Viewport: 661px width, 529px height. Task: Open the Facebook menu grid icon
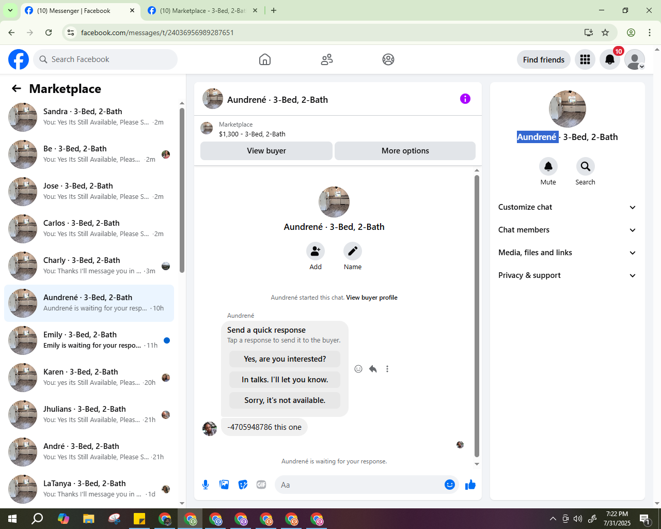pyautogui.click(x=585, y=59)
